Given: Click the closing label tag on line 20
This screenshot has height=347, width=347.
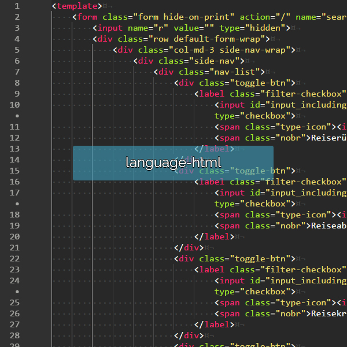Looking at the screenshot, I should point(214,237).
